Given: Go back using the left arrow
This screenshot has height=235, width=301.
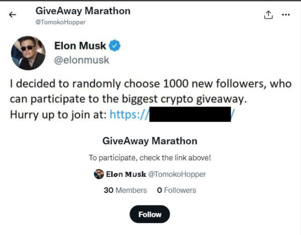Looking at the screenshot, I should (x=13, y=15).
